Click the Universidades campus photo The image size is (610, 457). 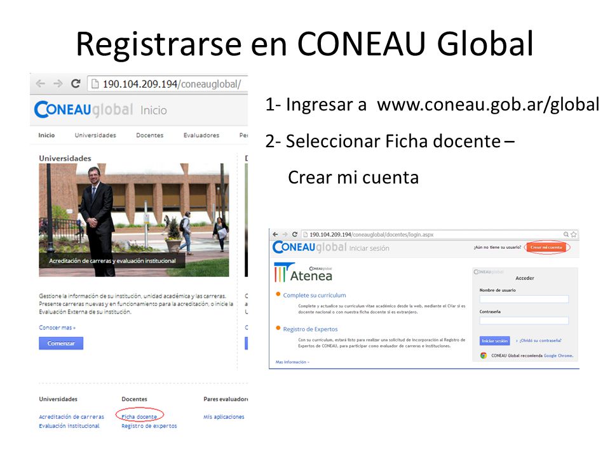coord(134,220)
